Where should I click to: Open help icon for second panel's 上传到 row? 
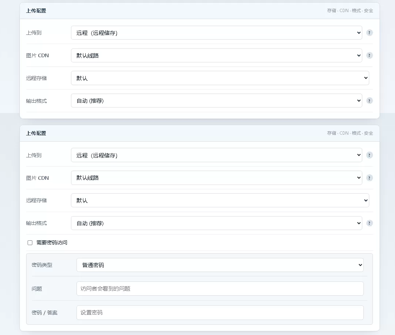369,155
